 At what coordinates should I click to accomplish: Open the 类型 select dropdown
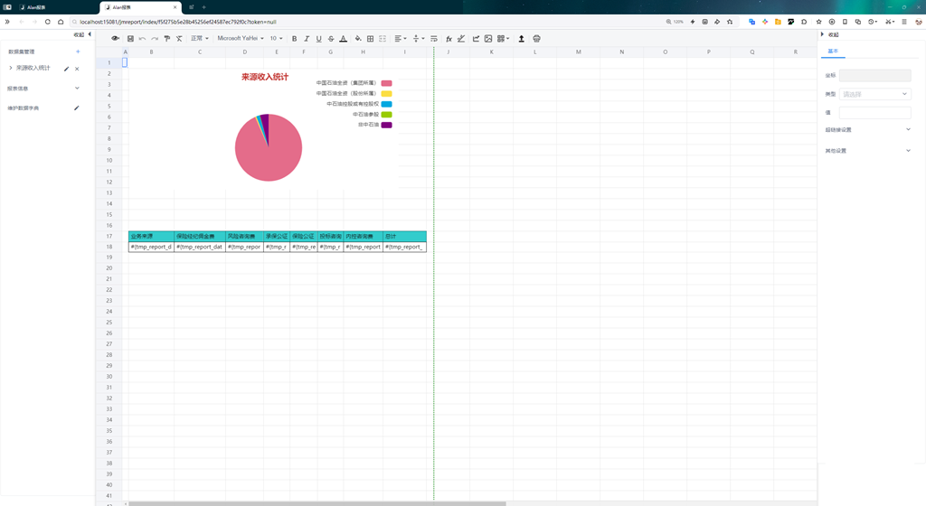[875, 94]
